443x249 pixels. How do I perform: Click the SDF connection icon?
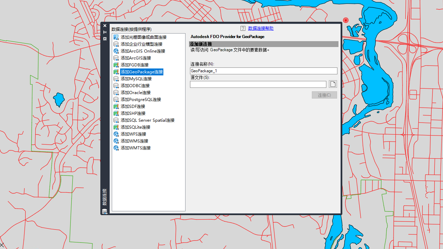click(x=116, y=107)
